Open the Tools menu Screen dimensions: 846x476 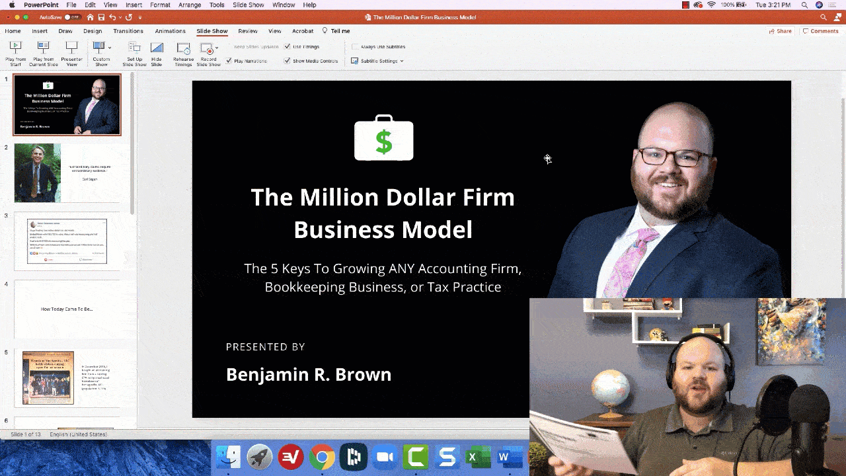pos(217,5)
